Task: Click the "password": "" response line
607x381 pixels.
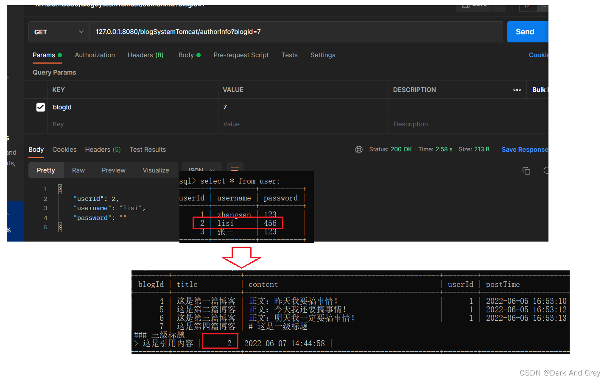Action: click(x=100, y=218)
